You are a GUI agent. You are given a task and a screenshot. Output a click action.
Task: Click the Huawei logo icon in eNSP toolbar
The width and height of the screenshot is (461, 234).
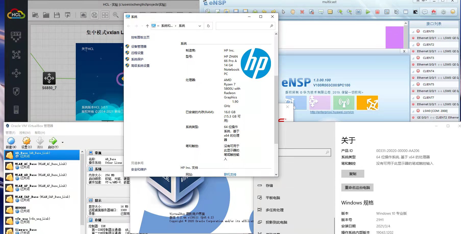pyautogui.click(x=434, y=12)
